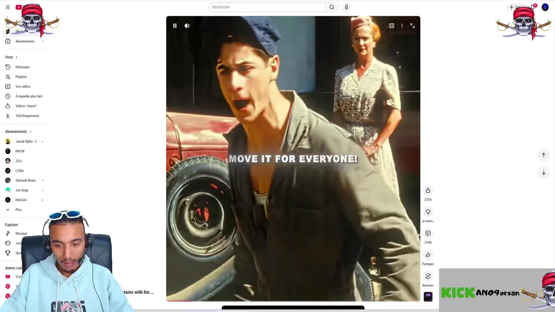Screen dimensions: 555x312
Task: Go to the previous Short (up arrow)
Action: coord(543,155)
